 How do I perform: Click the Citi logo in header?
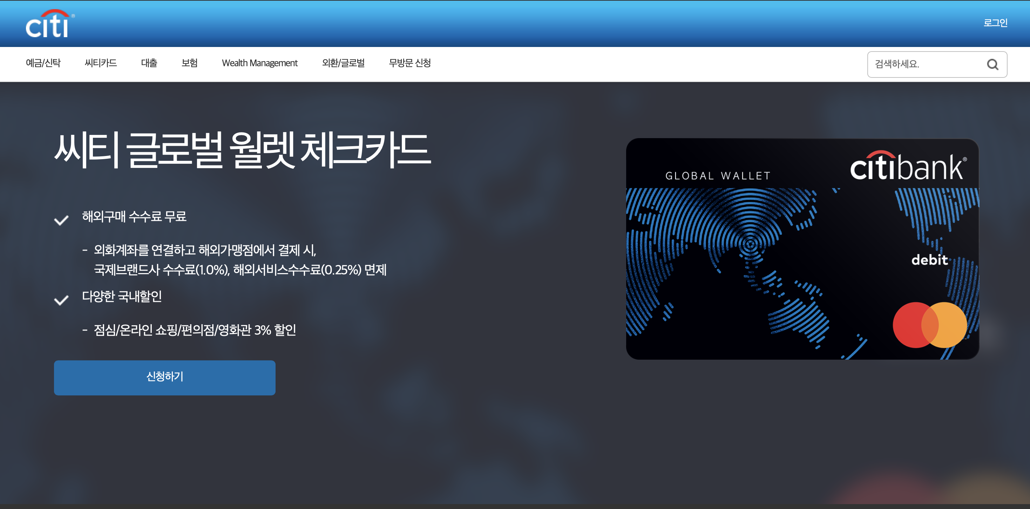click(x=49, y=24)
